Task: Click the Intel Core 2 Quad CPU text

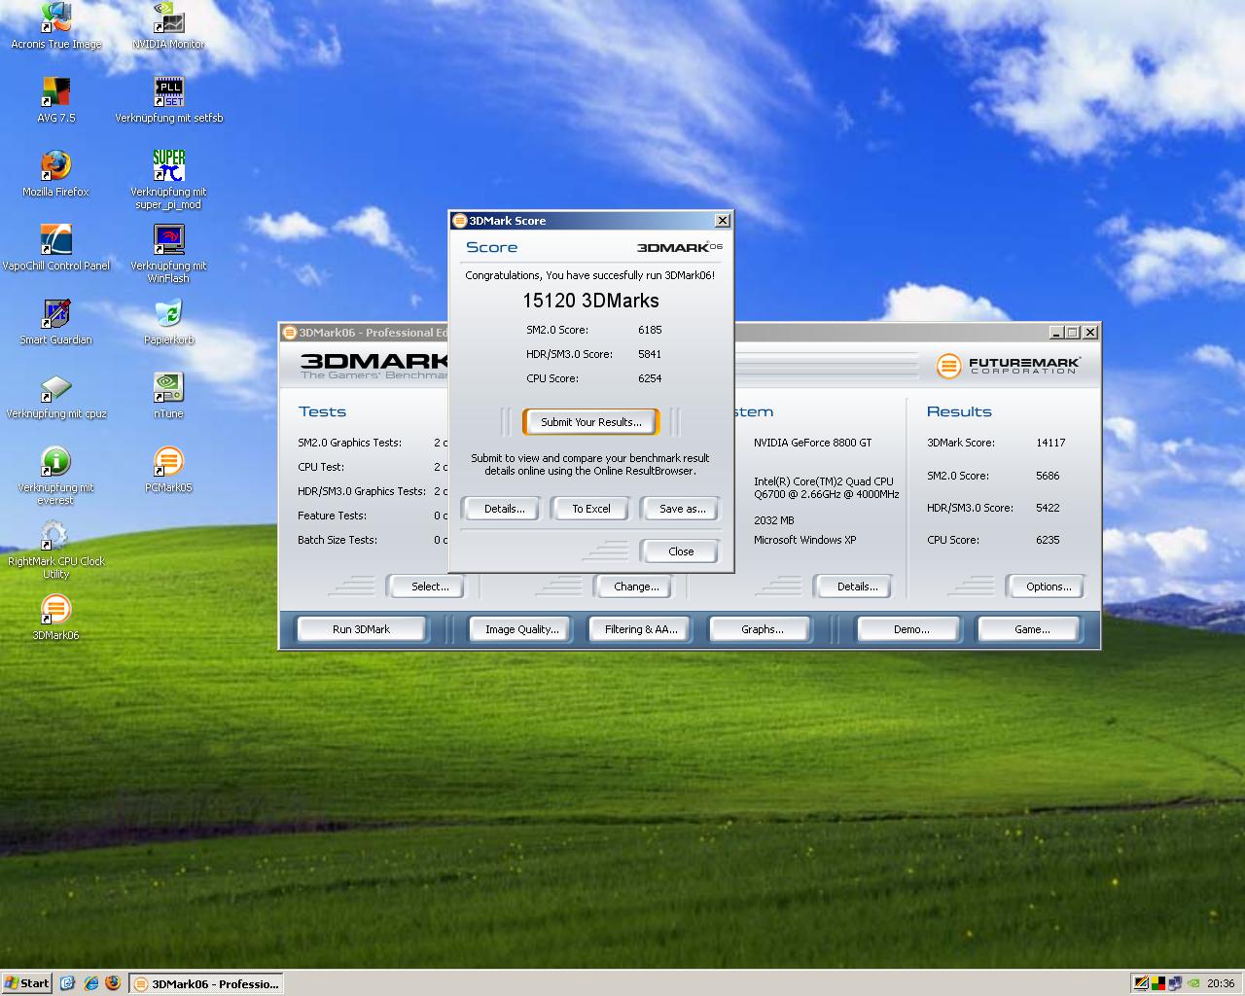Action: click(x=827, y=487)
